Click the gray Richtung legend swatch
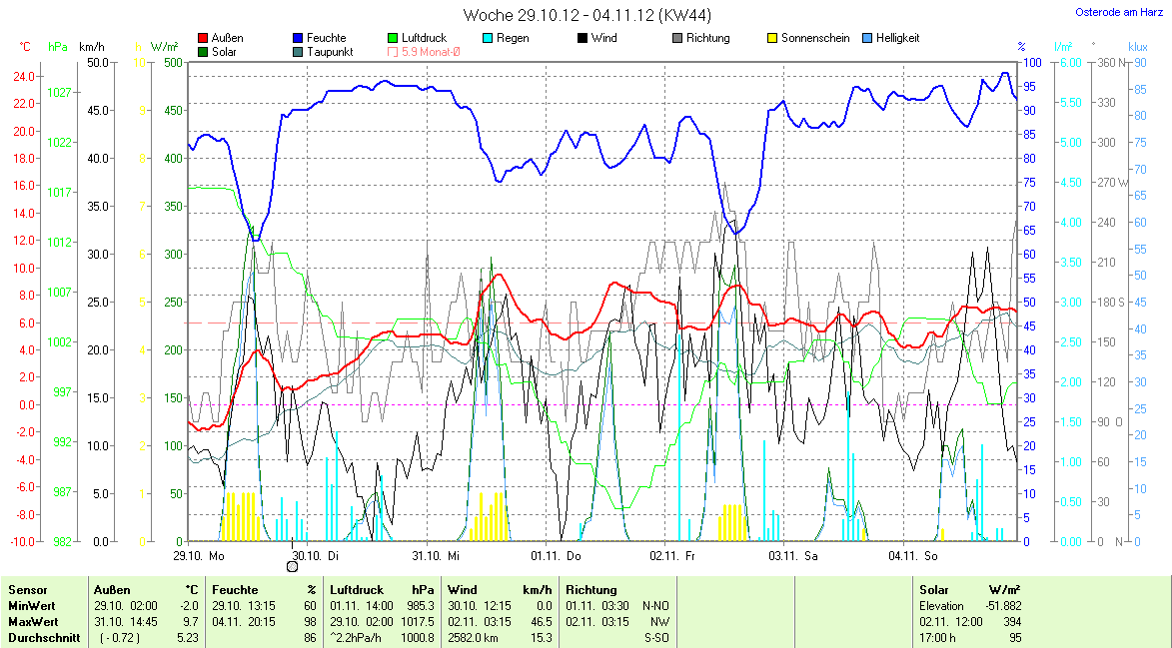This screenshot has height=648, width=1172. [x=677, y=38]
